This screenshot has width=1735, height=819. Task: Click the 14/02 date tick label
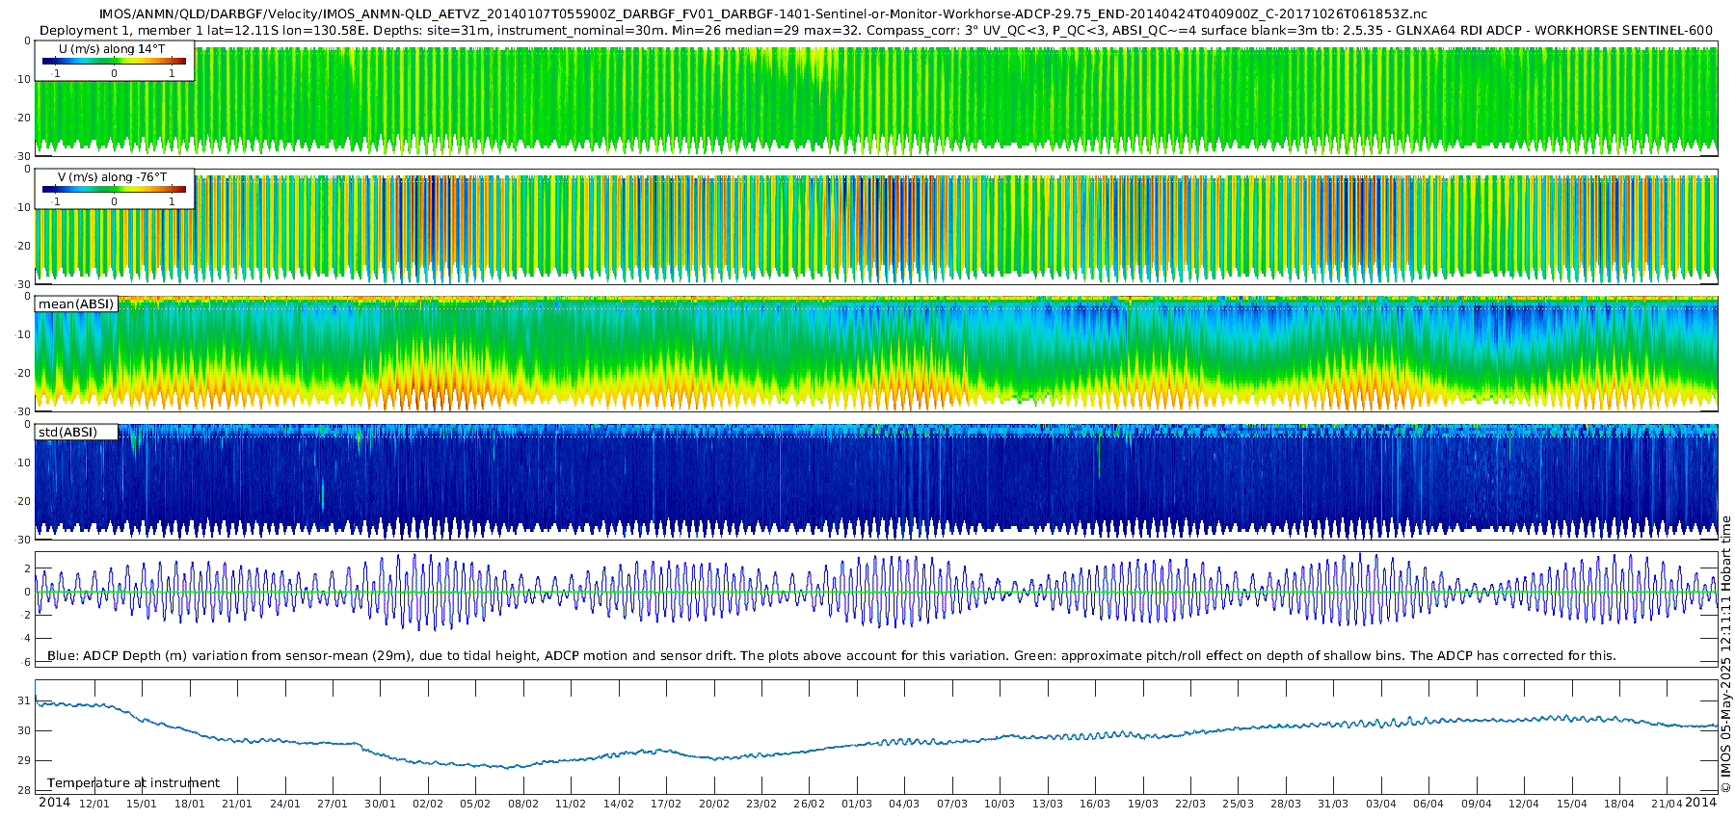[x=619, y=804]
